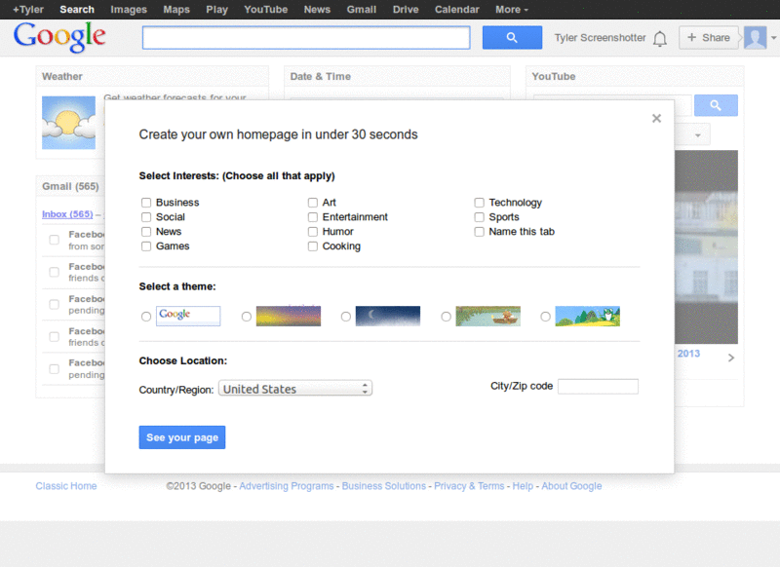Click the City/Zip code field

(x=598, y=387)
